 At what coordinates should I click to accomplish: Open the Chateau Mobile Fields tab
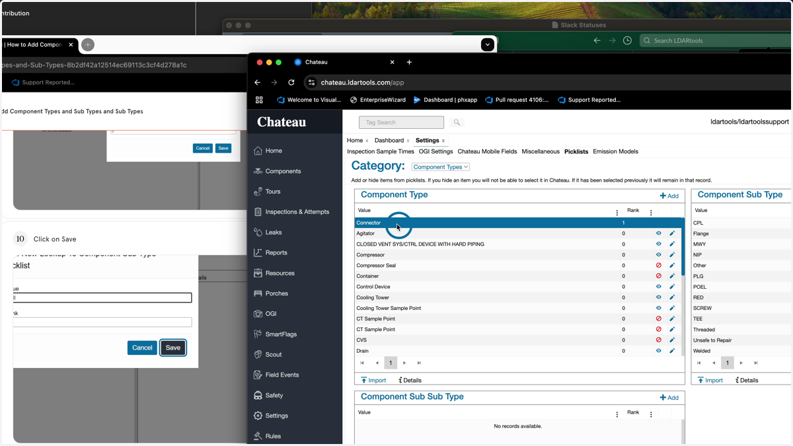pos(487,151)
